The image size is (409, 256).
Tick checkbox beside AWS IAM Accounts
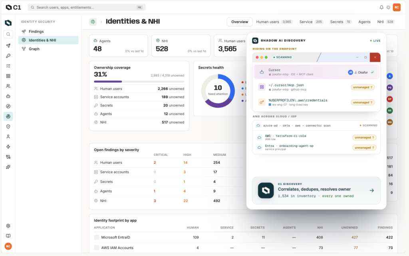click(97, 248)
